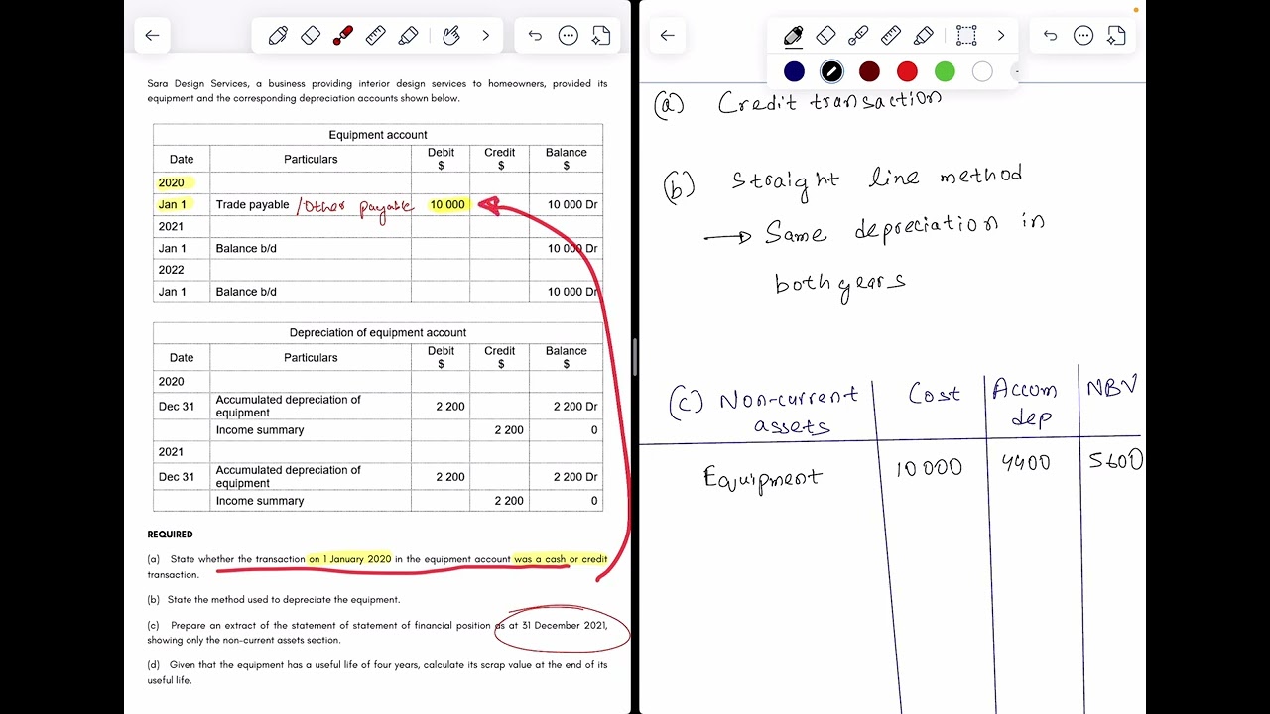Screen dimensions: 1270x714
Task: Select the ruler tool in right pane
Action: 891,35
